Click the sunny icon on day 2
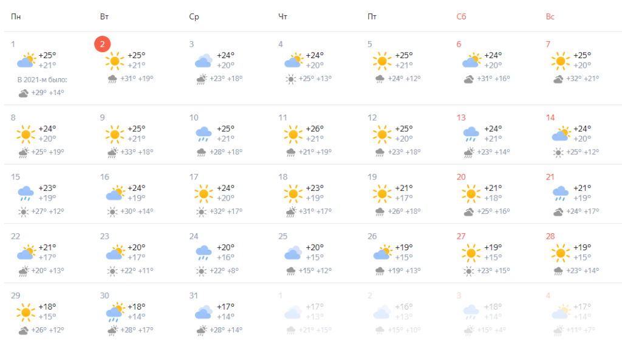 [x=114, y=61]
